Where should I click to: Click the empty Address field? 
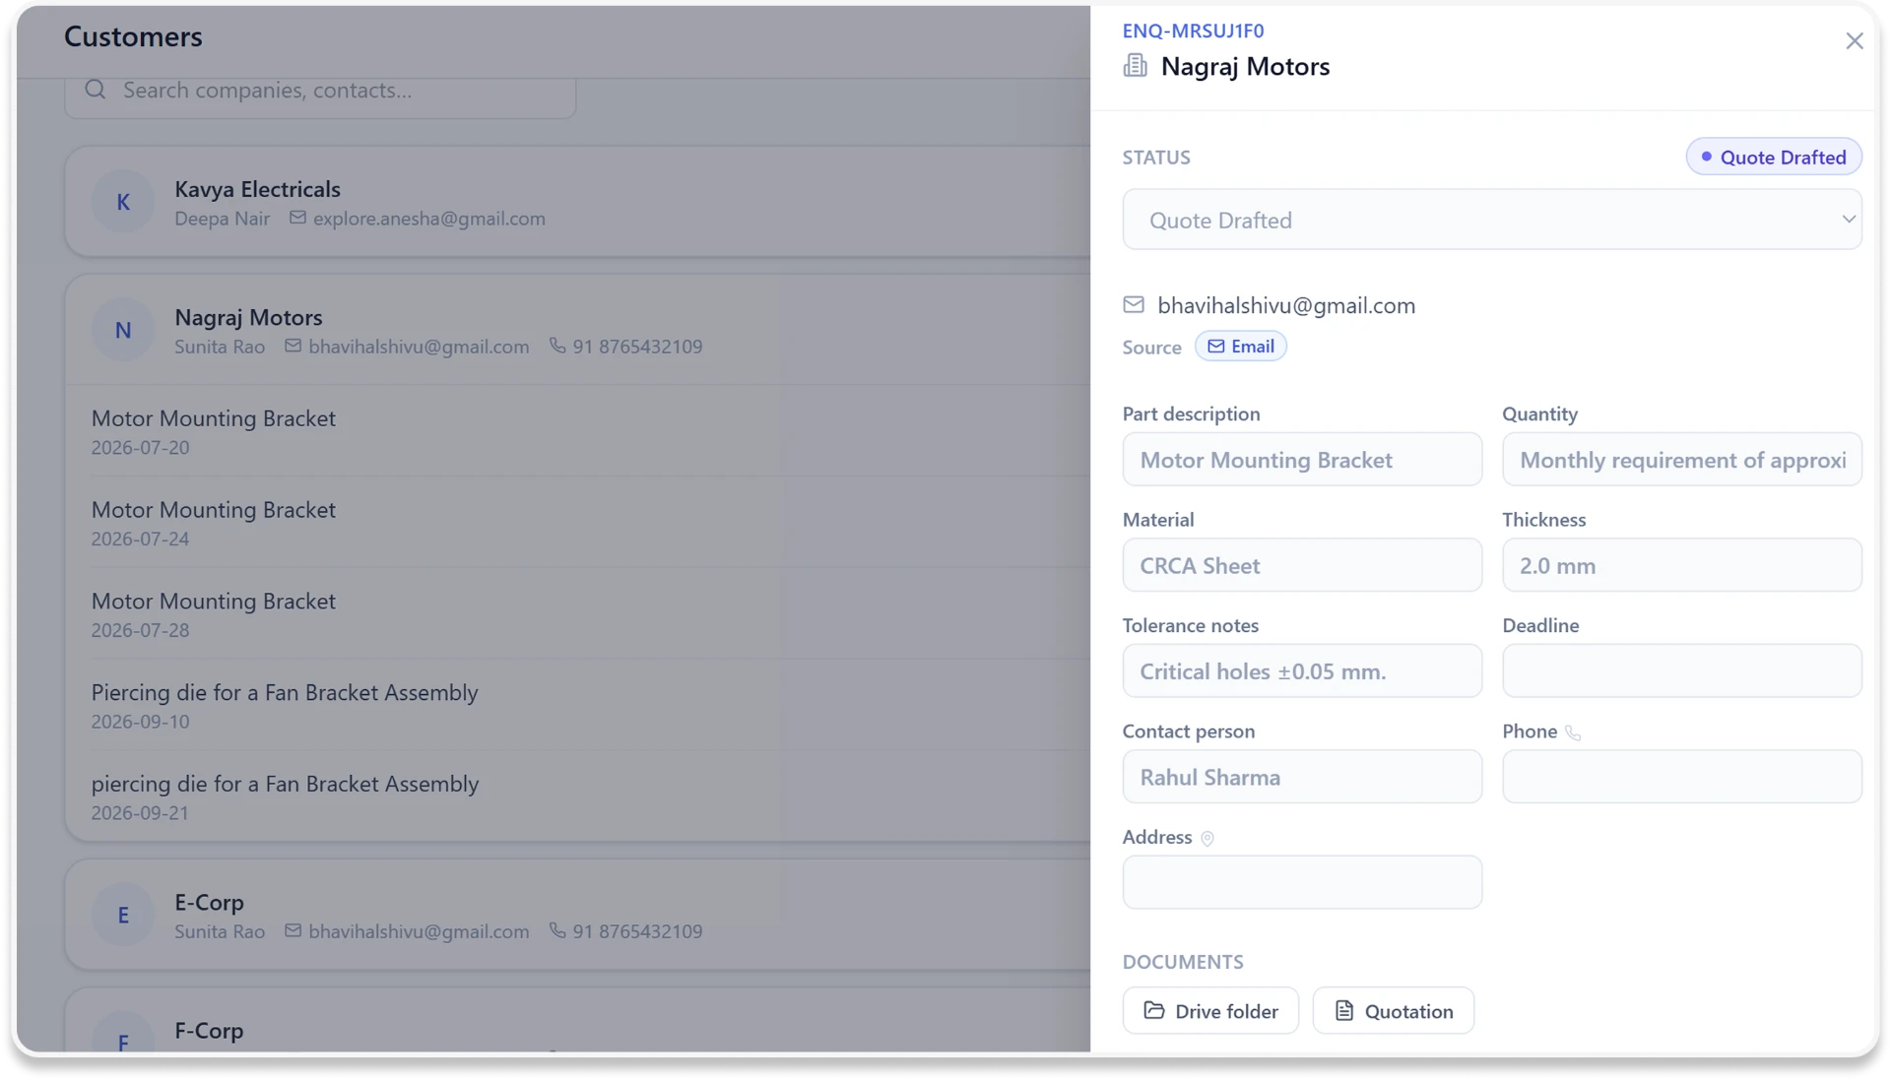(1302, 882)
